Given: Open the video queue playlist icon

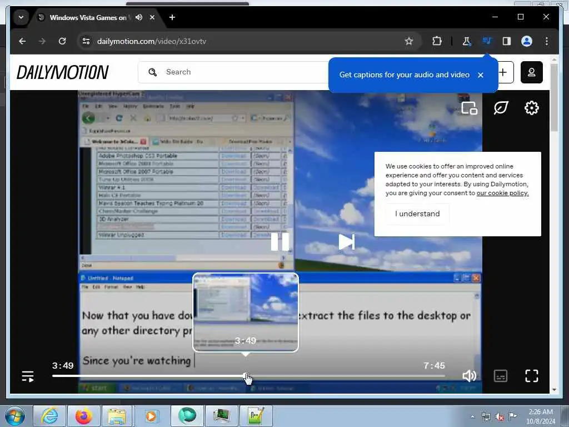Looking at the screenshot, I should 28,376.
